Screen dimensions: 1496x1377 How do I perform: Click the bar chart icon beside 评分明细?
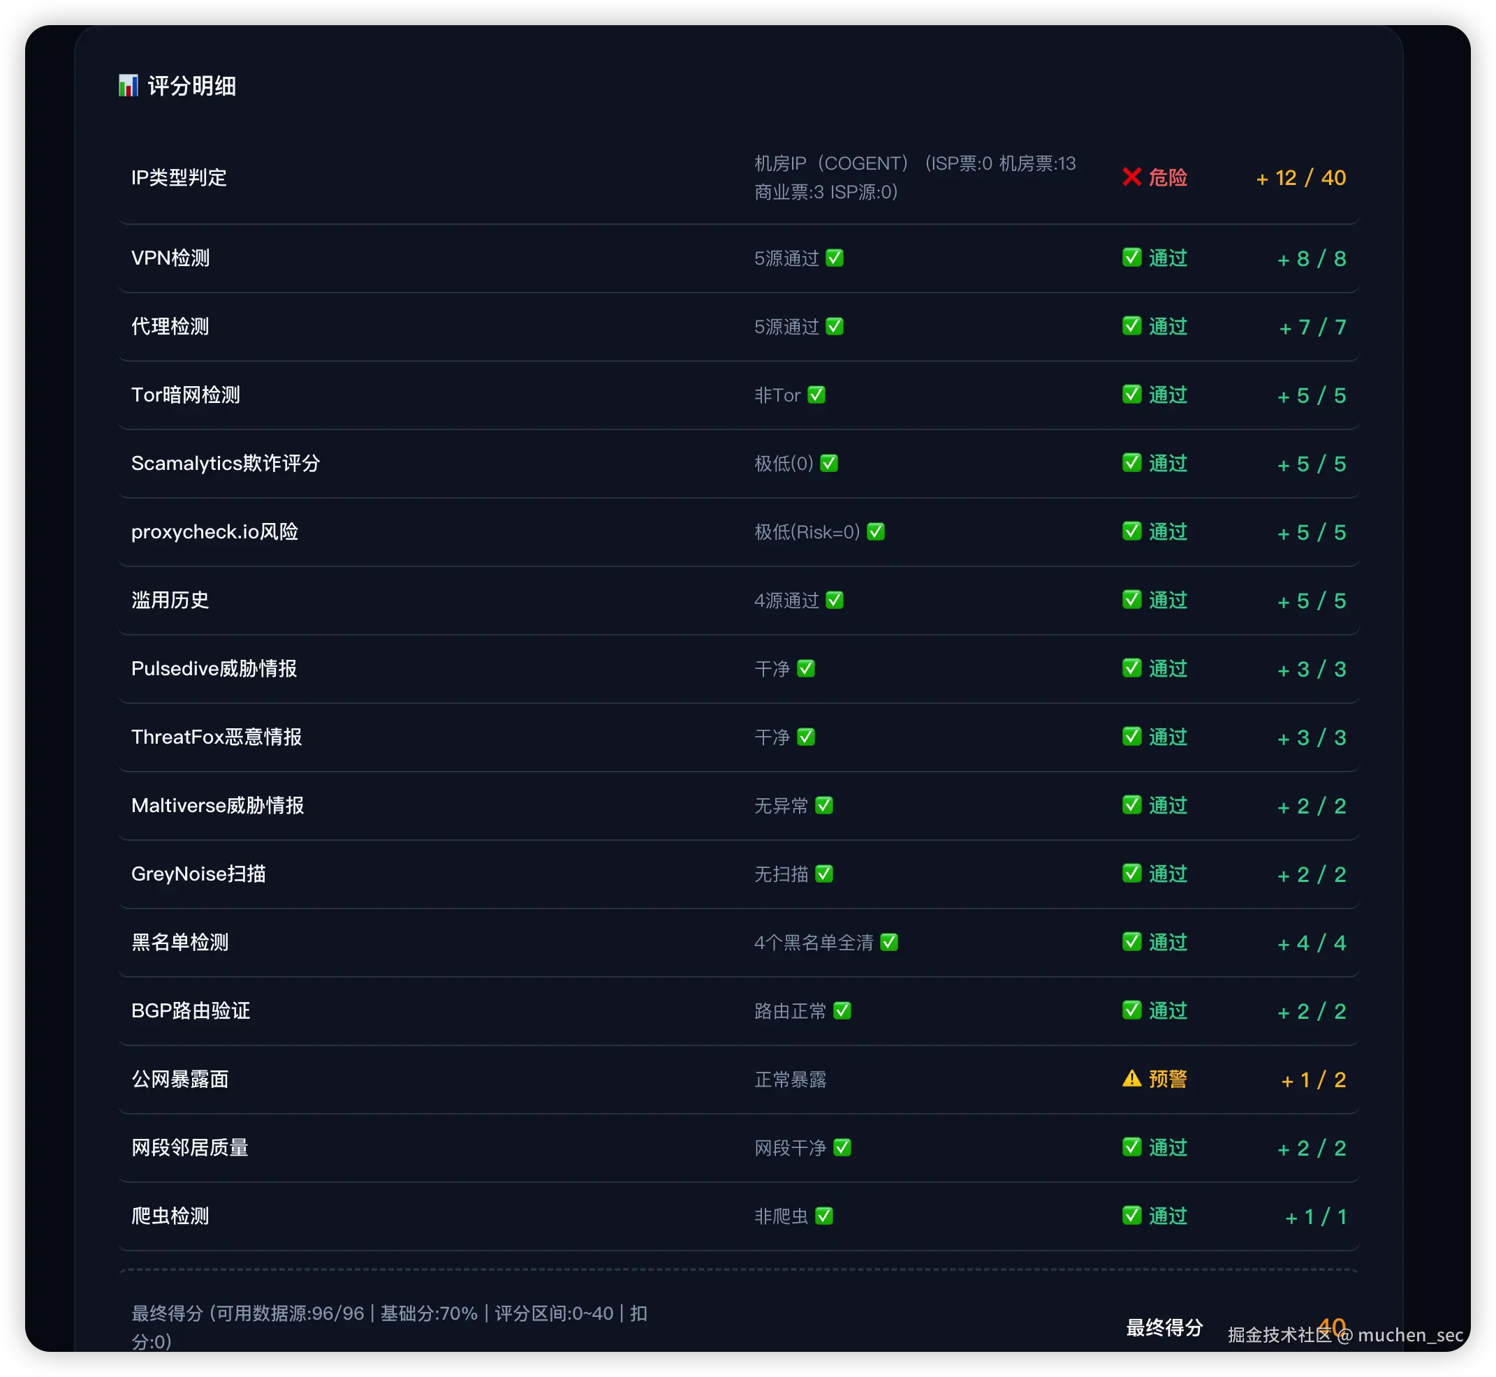coord(129,86)
